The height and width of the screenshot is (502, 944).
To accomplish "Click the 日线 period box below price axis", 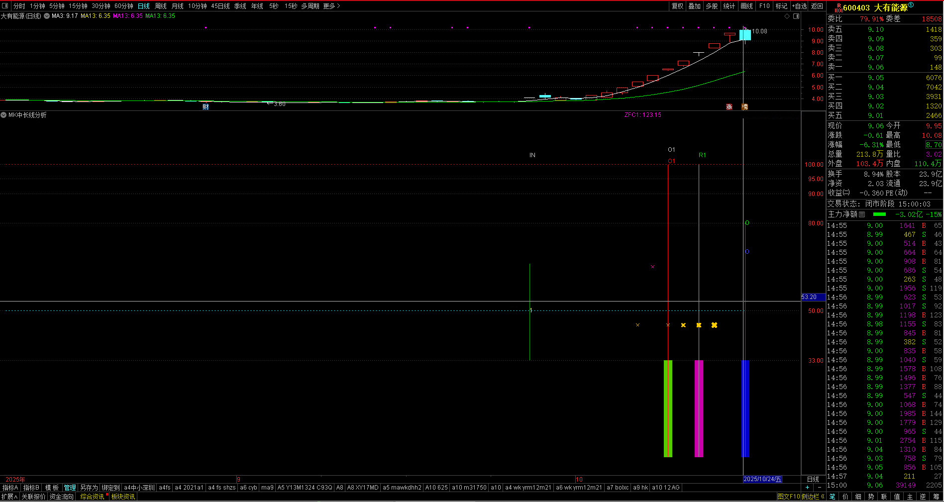I will point(813,479).
